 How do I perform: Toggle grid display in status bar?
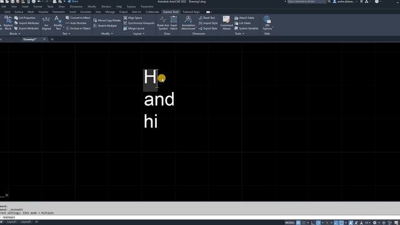pos(299,222)
